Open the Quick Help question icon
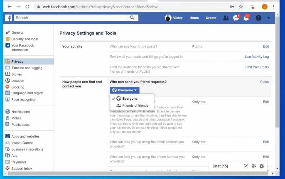The image size is (285, 179). point(258,18)
